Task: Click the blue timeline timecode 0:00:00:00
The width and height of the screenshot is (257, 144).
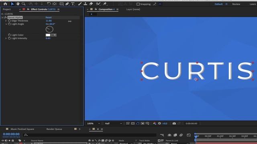Action: click(x=11, y=134)
